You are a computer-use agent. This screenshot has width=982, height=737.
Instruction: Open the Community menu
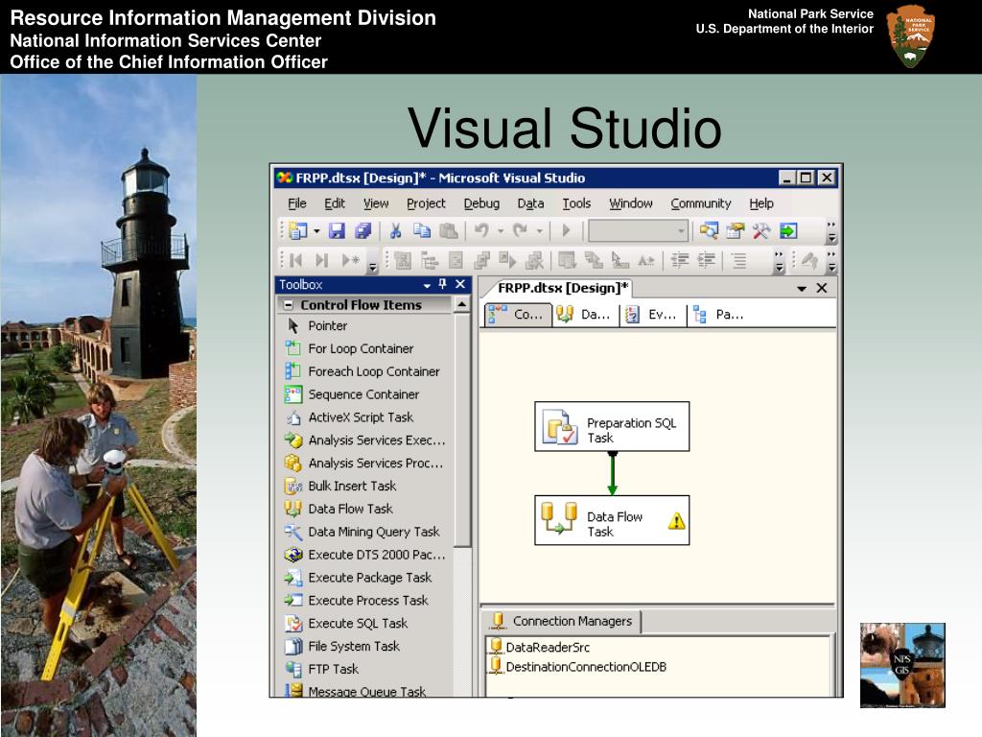click(x=701, y=203)
